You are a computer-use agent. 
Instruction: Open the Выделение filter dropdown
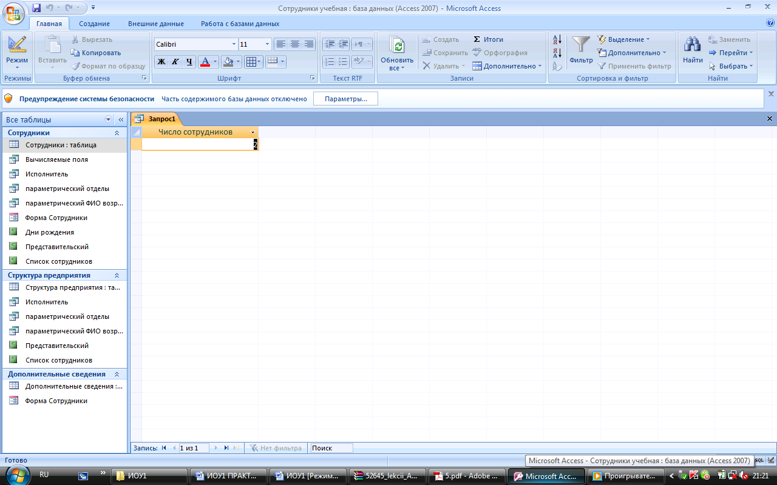[x=623, y=39]
